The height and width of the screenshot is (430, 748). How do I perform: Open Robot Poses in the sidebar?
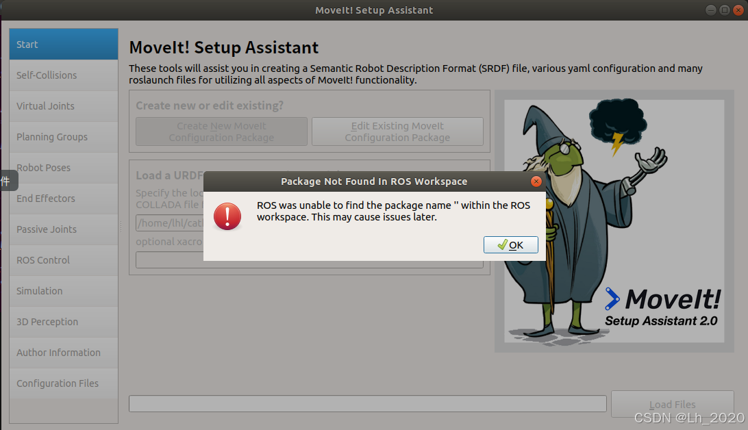point(64,168)
